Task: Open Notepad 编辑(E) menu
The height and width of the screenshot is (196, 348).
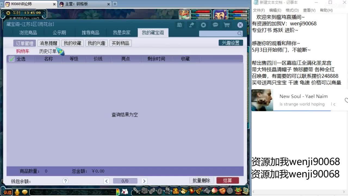Action: (275, 10)
